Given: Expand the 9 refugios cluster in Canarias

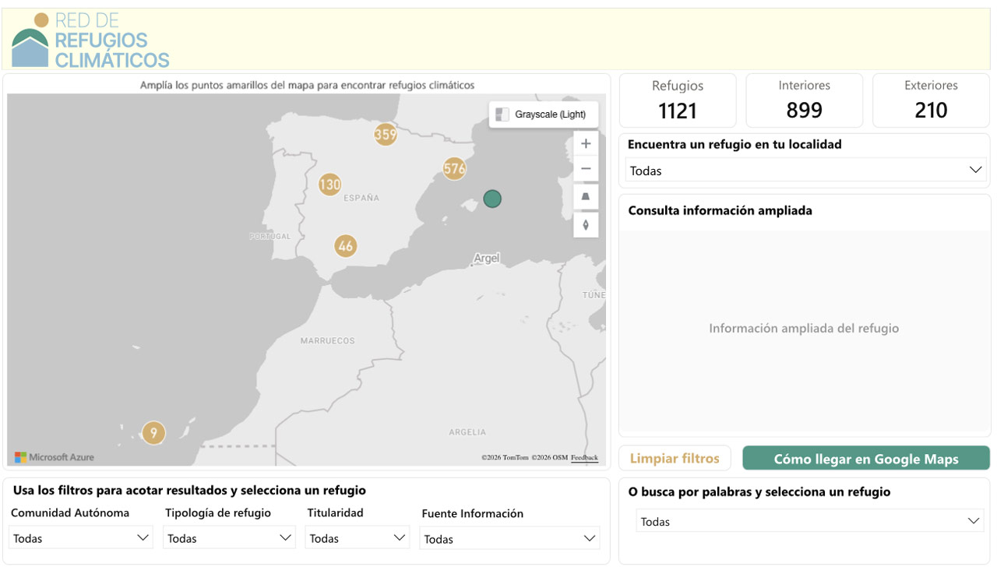Looking at the screenshot, I should coord(153,432).
